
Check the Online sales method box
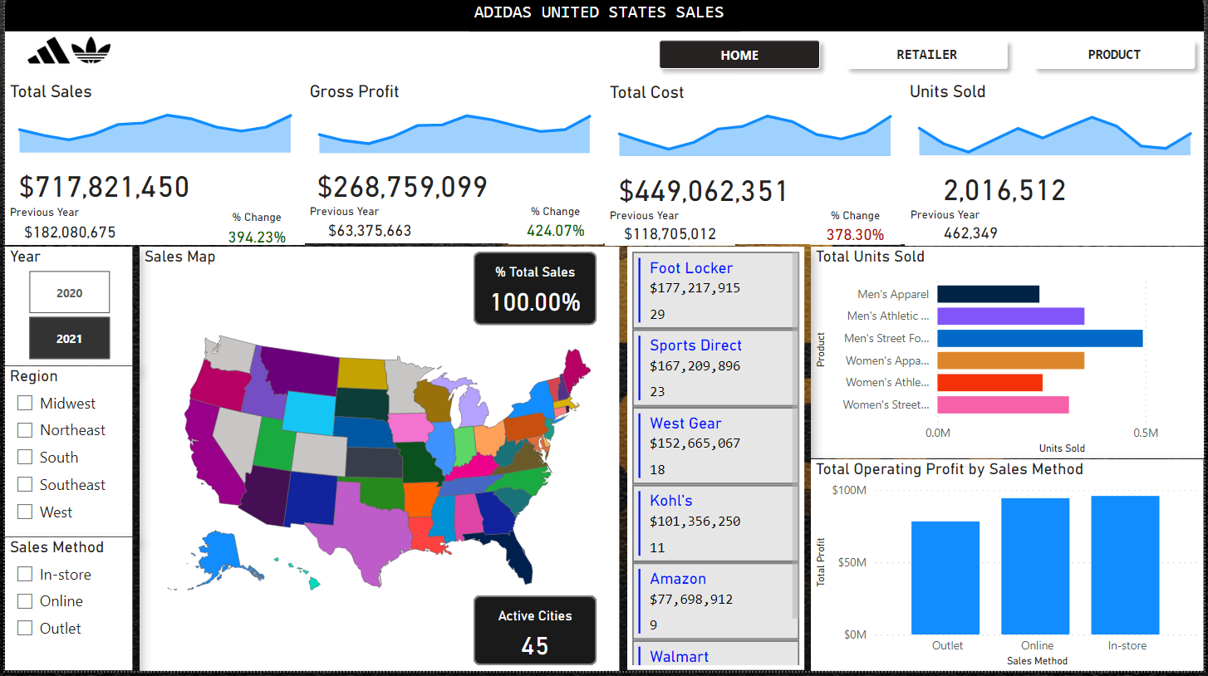(x=25, y=601)
